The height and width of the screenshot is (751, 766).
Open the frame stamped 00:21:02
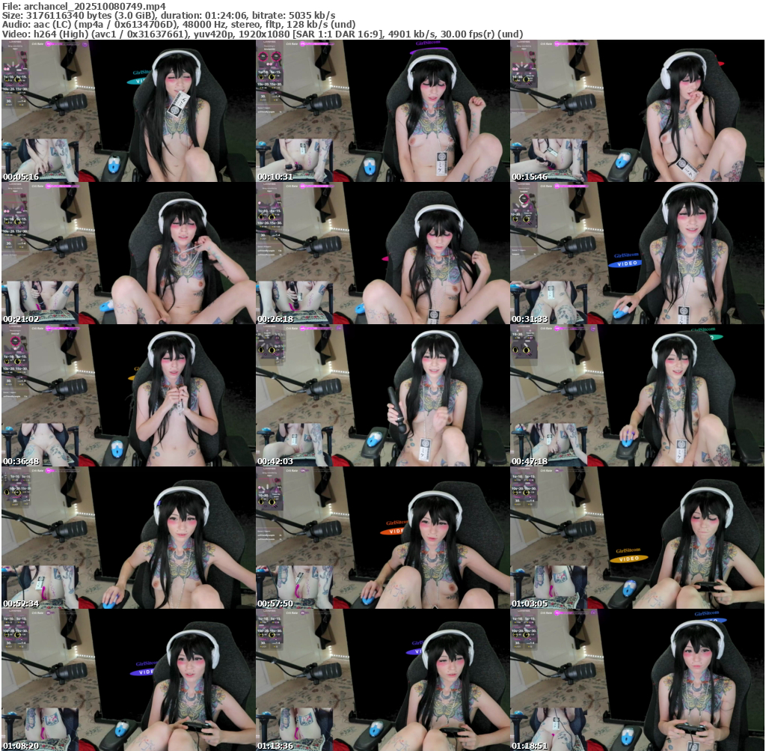pyautogui.click(x=129, y=253)
